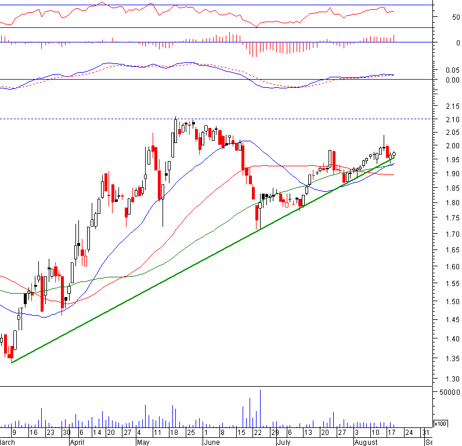Click the 1.30 price axis label
The width and height of the screenshot is (462, 446).
point(453,379)
